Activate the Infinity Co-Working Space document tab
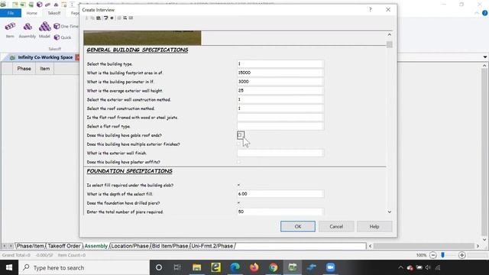489x275 pixels. coord(45,57)
